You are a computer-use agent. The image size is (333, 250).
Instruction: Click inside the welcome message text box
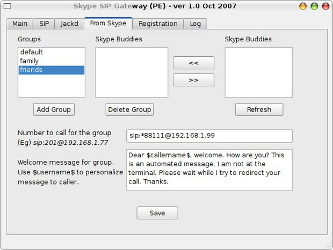click(209, 170)
